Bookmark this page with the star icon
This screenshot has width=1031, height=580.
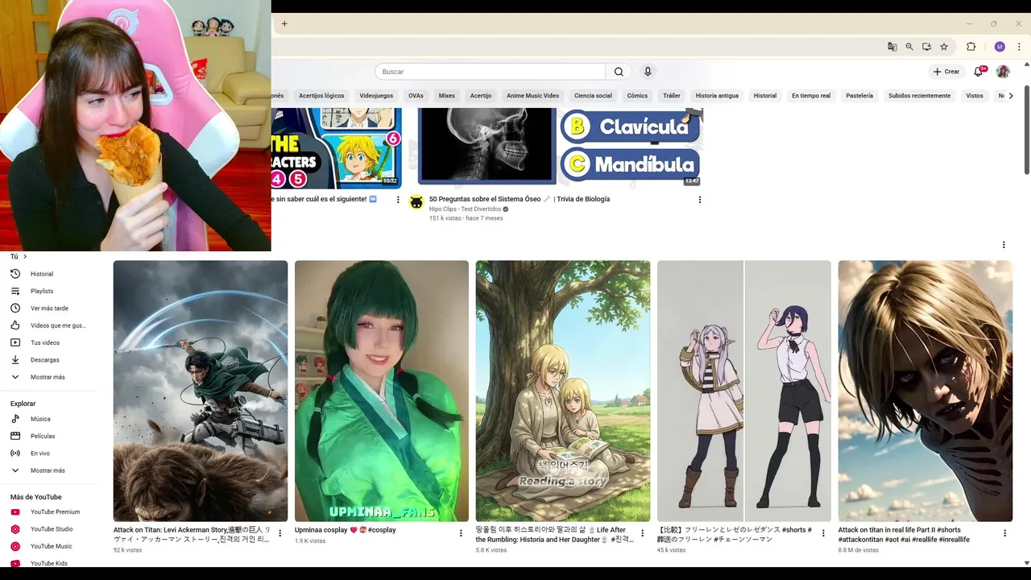click(944, 47)
